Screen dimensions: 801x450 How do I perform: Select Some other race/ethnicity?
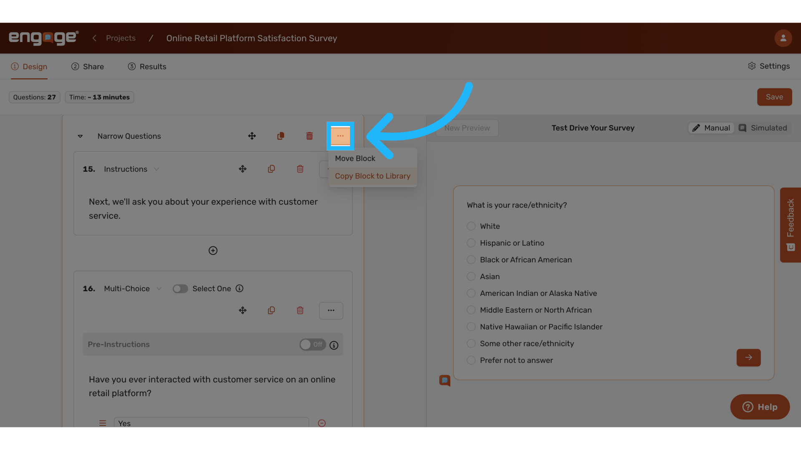(471, 343)
